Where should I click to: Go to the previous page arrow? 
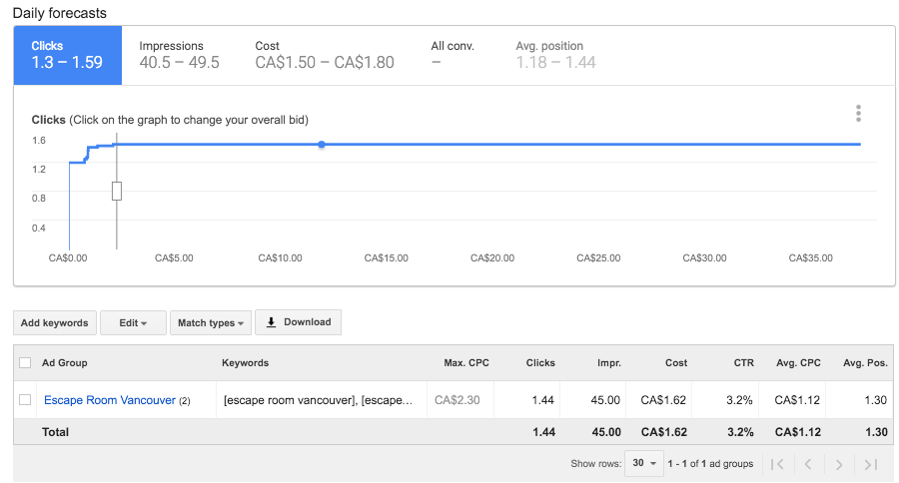[x=808, y=464]
